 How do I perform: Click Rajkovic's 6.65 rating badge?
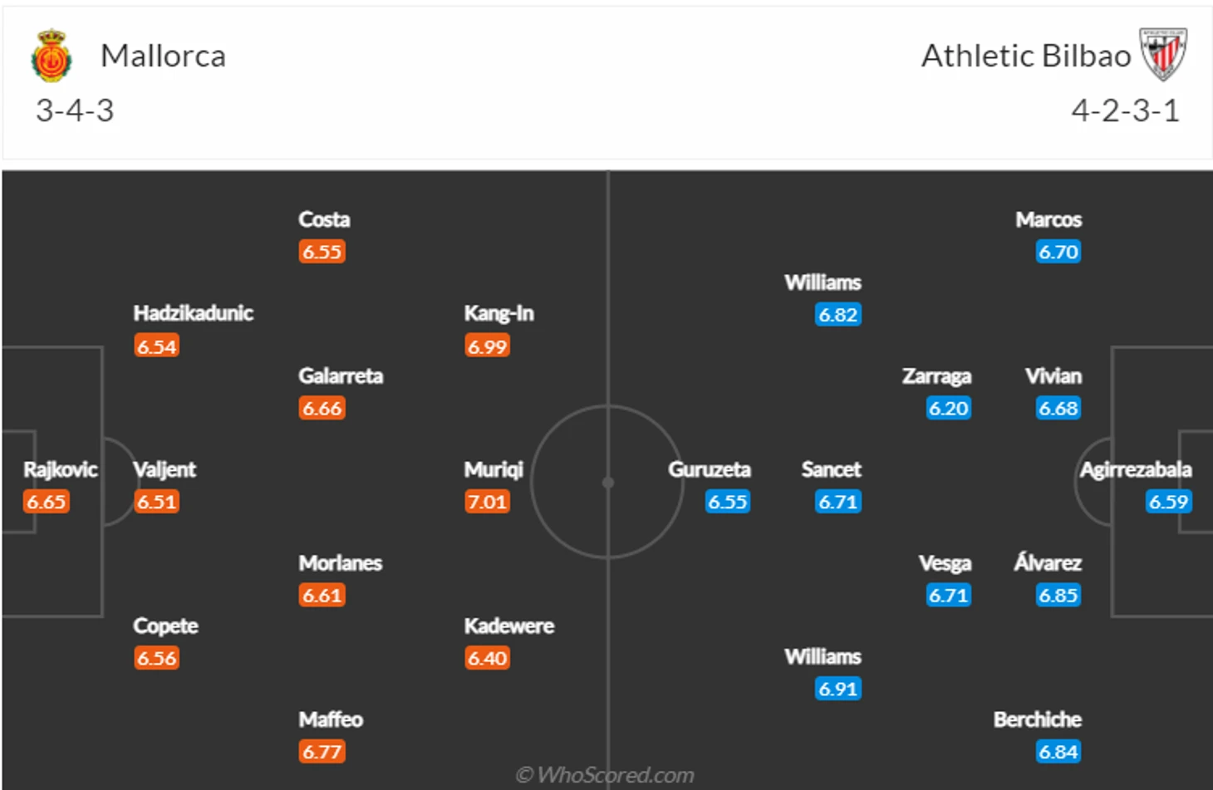click(x=46, y=502)
